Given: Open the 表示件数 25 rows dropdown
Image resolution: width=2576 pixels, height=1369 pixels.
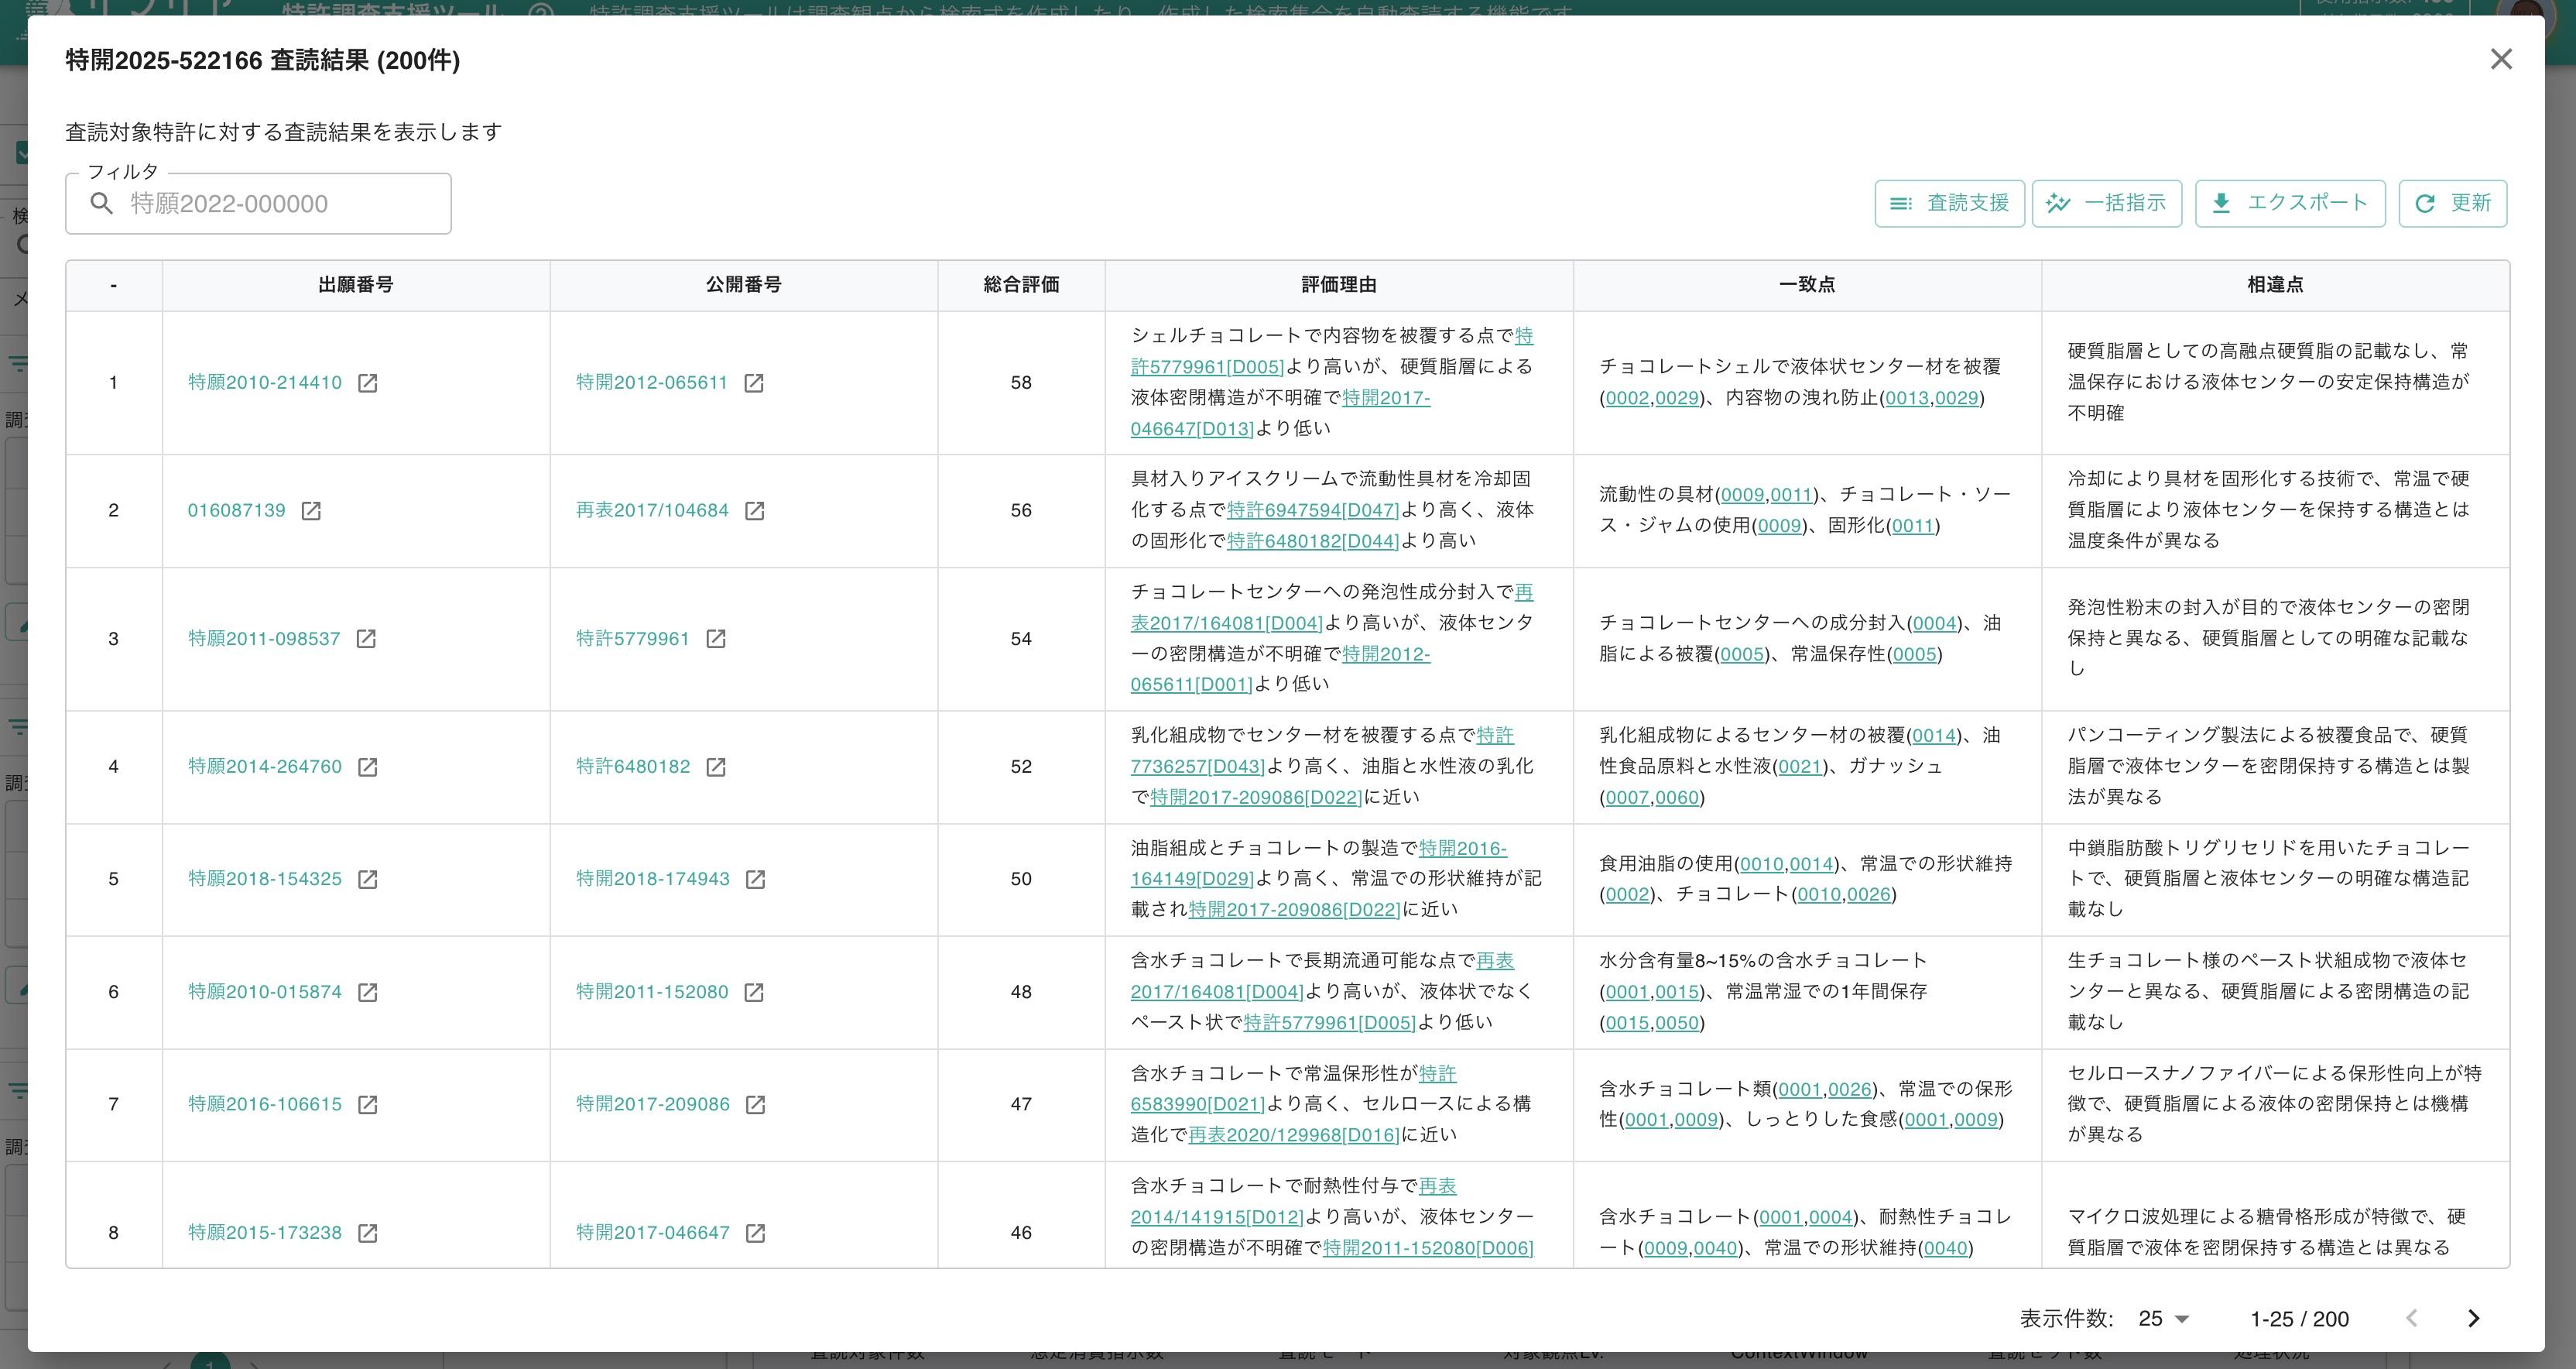Looking at the screenshot, I should pos(2164,1318).
